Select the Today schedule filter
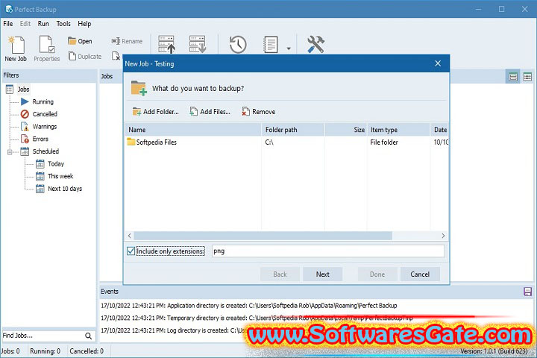 pyautogui.click(x=56, y=164)
